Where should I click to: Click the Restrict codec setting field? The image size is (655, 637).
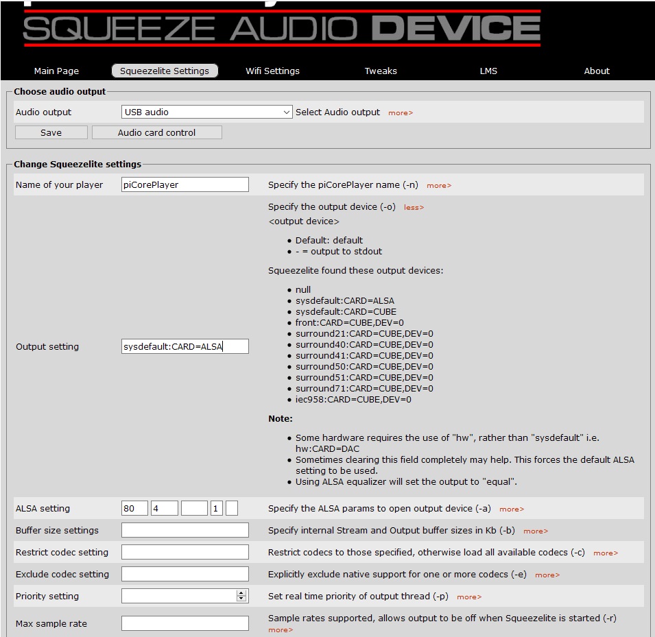point(185,552)
